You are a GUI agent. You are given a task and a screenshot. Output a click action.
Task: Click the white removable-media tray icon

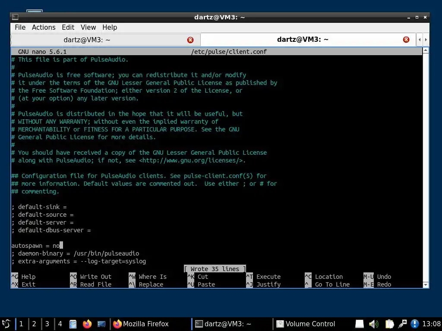click(360, 324)
